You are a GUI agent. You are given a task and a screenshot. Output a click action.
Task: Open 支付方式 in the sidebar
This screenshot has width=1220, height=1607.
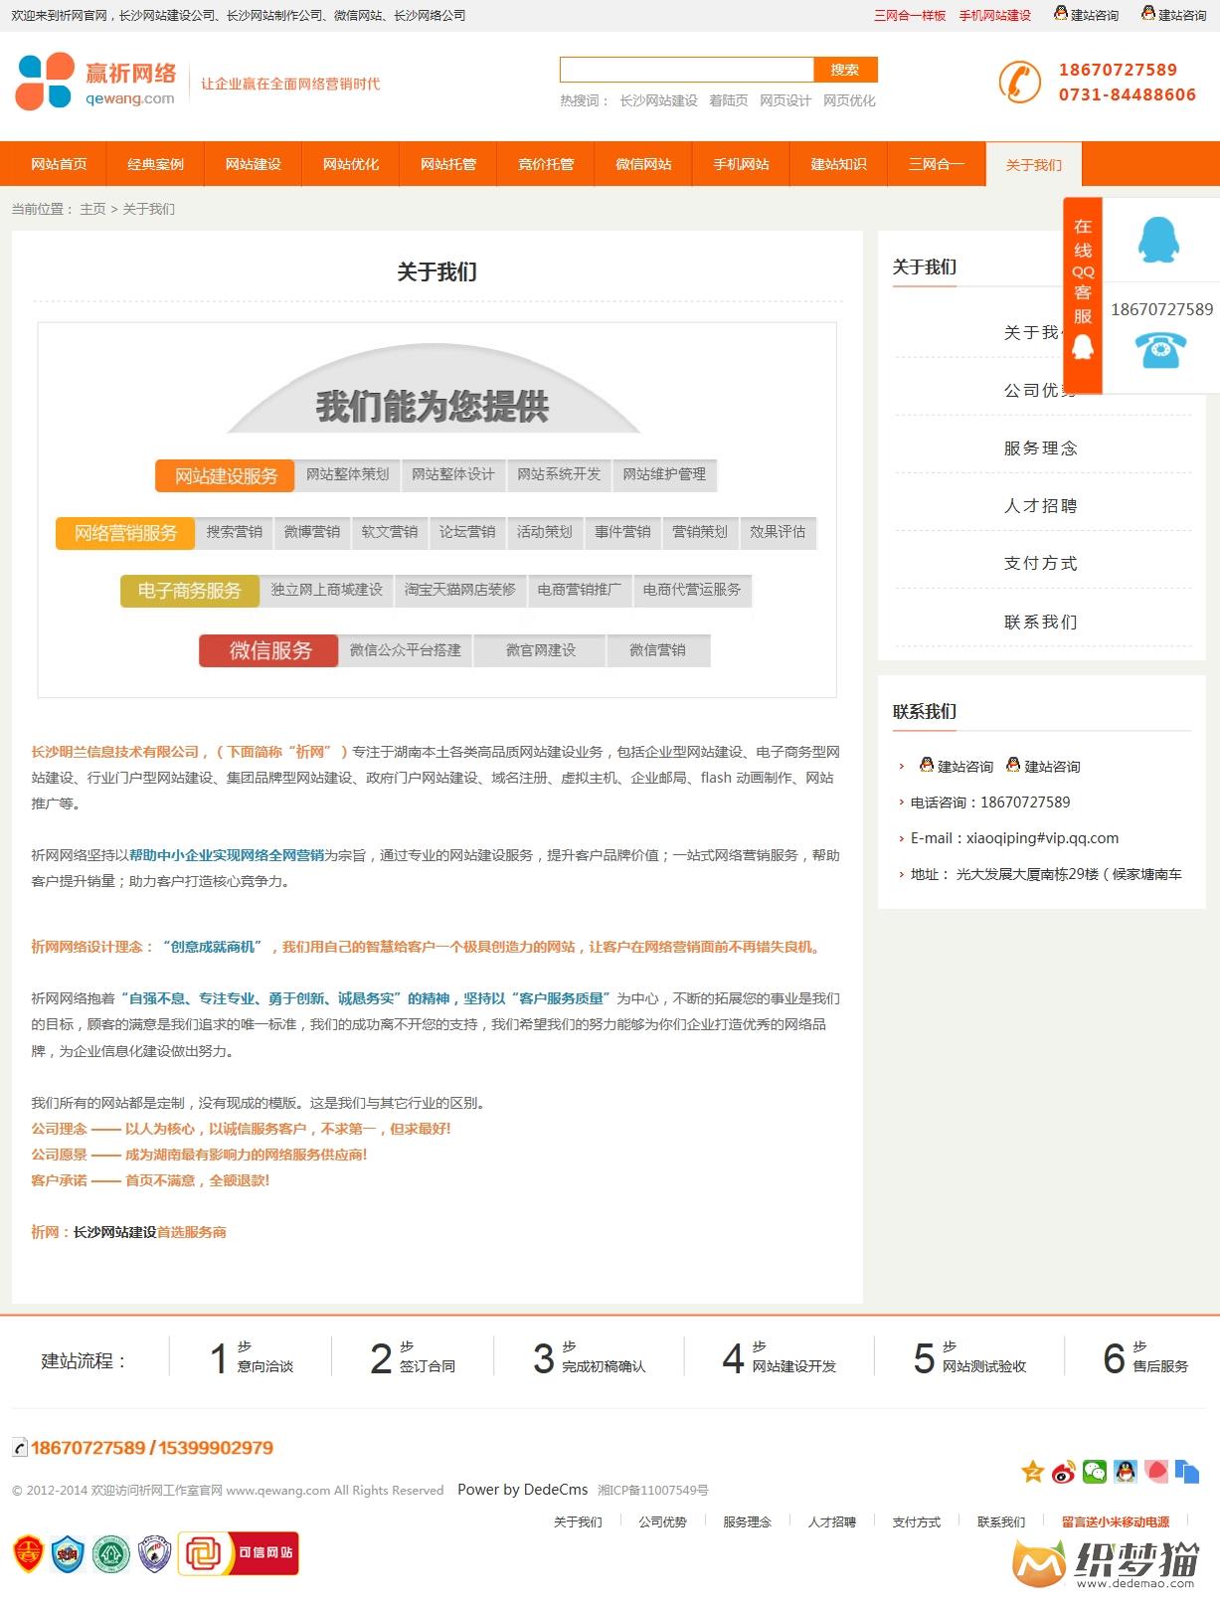point(1040,564)
